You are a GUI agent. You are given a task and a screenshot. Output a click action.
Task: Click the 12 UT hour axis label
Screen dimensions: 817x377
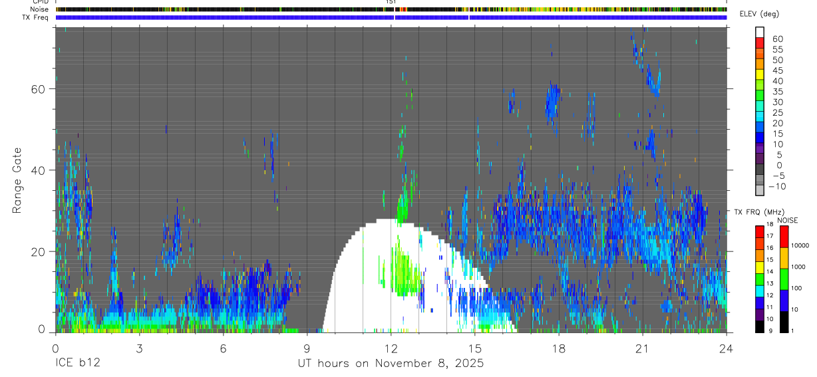391,348
